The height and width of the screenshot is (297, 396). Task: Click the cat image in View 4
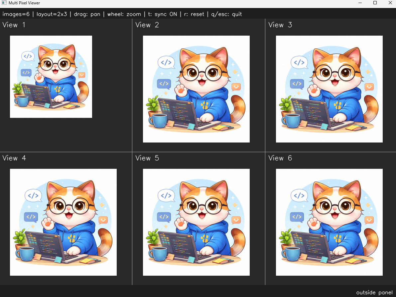click(63, 222)
